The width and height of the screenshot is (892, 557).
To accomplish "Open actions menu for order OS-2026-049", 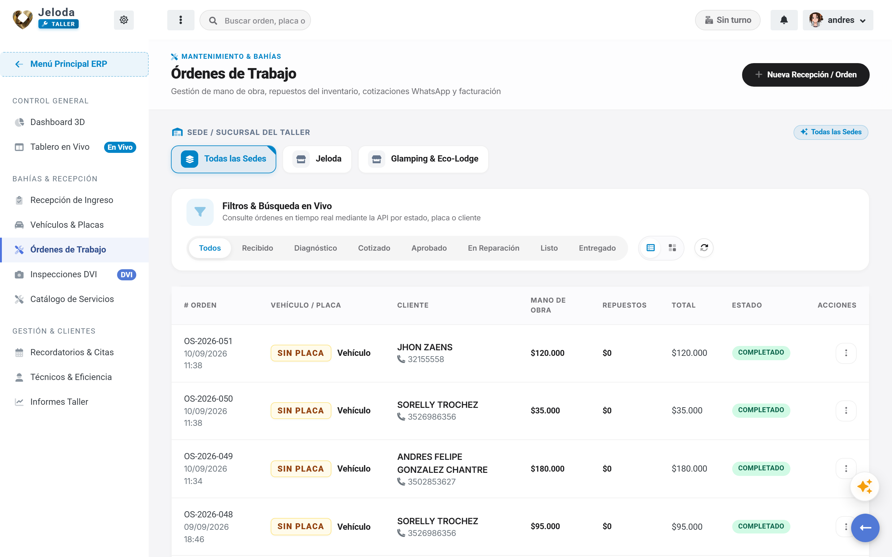I will click(846, 468).
